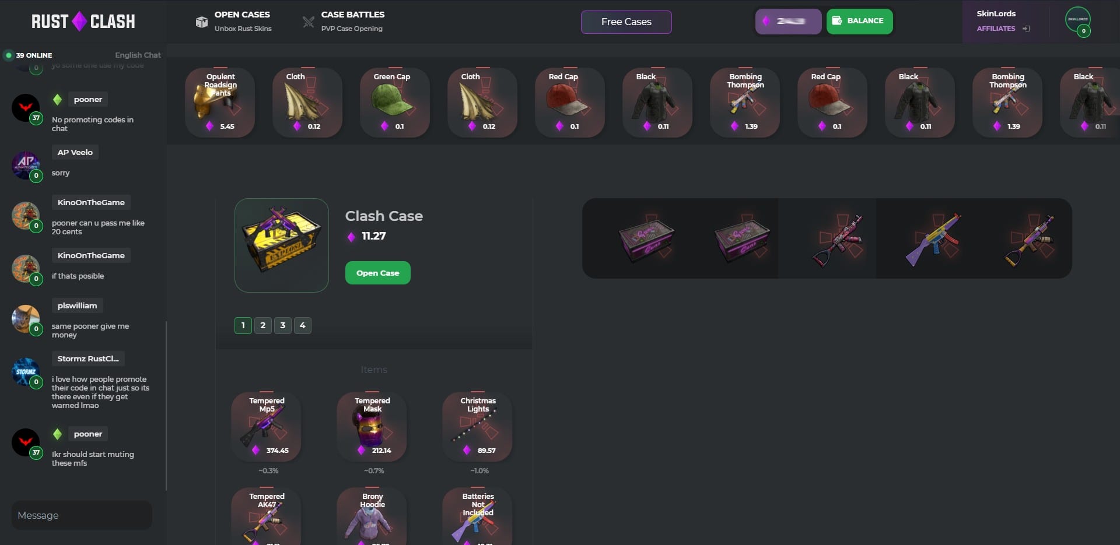The height and width of the screenshot is (545, 1120).
Task: Open the Open Cases section
Action: pyautogui.click(x=233, y=22)
